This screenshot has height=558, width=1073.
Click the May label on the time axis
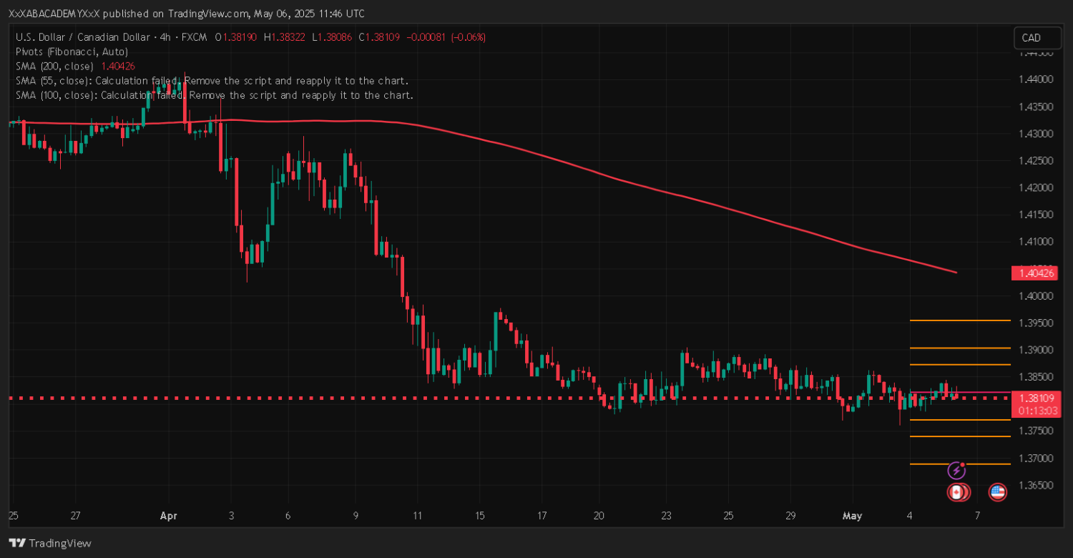click(x=853, y=516)
